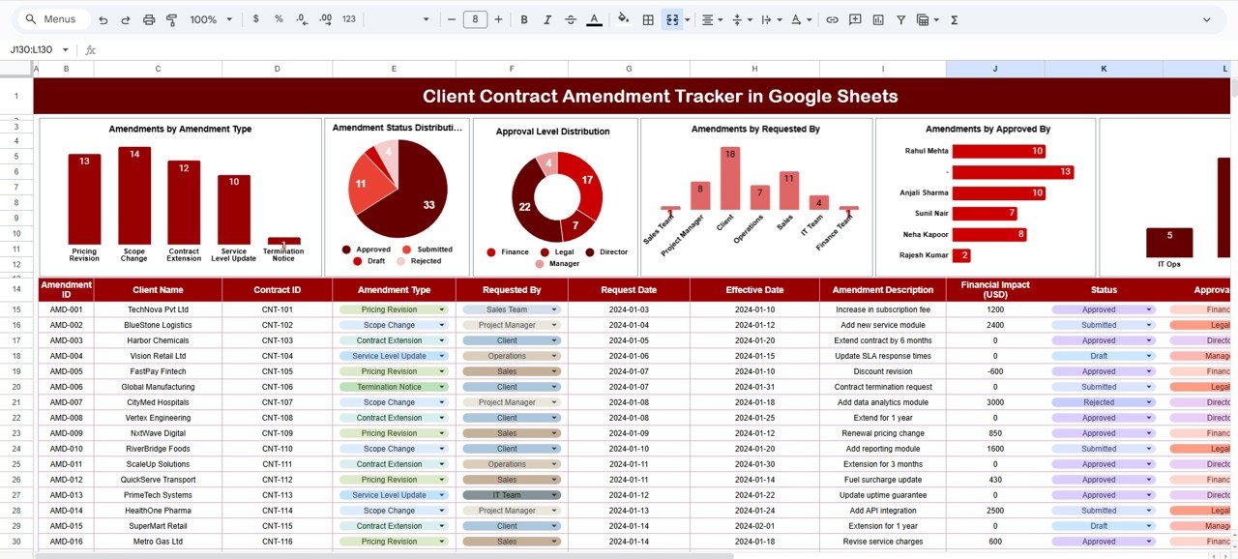Screen dimensions: 1238x559
Task: Open the text color picker
Action: [x=595, y=18]
